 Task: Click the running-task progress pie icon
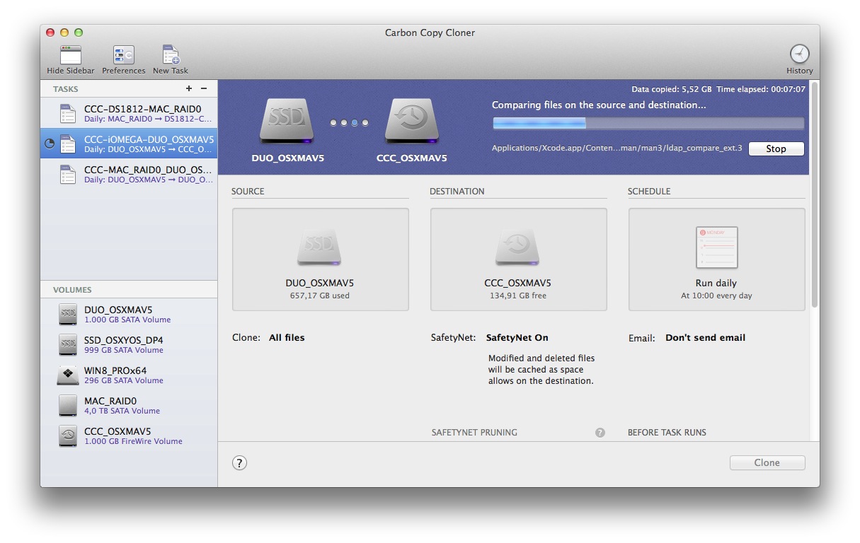(x=50, y=144)
